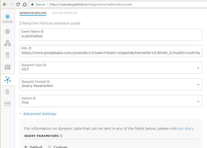The height and width of the screenshot is (148, 207).
Task: Switch to the Custom Template tab
Action: (65, 13)
